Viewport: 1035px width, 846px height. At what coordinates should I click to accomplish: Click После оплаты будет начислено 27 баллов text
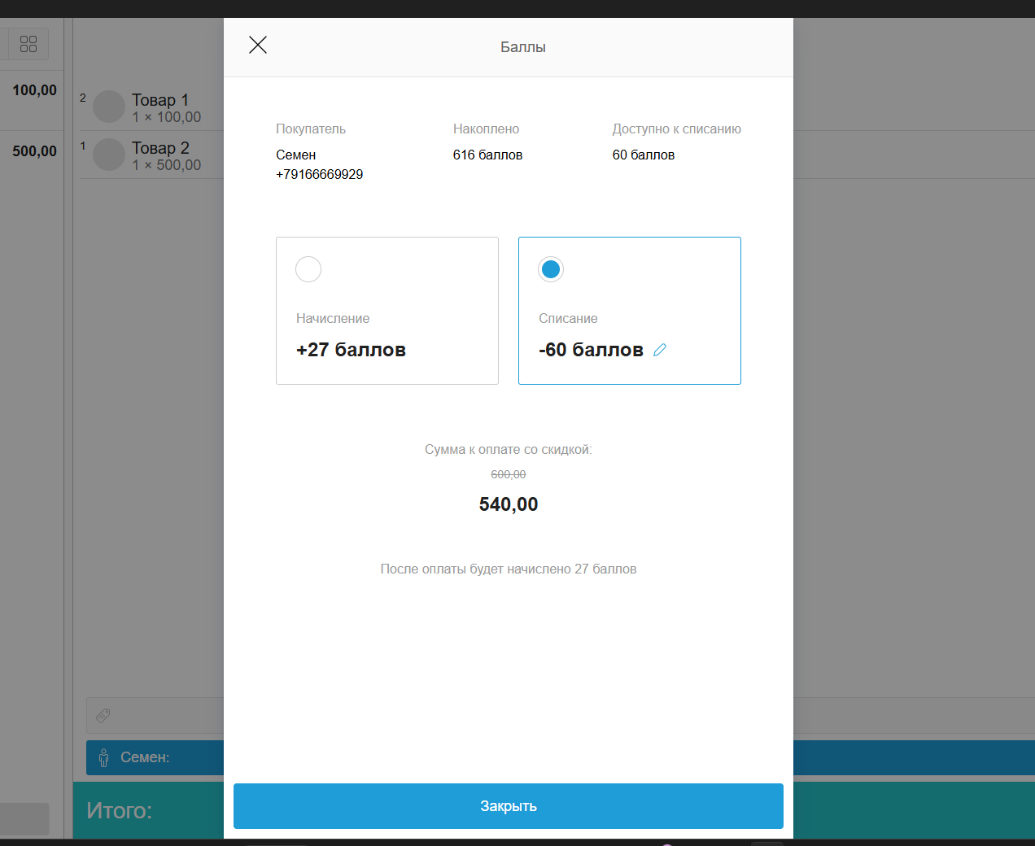click(509, 569)
